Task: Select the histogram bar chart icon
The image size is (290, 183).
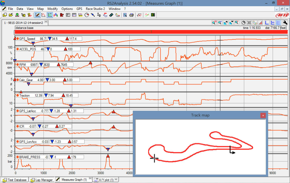Action: coord(62,15)
